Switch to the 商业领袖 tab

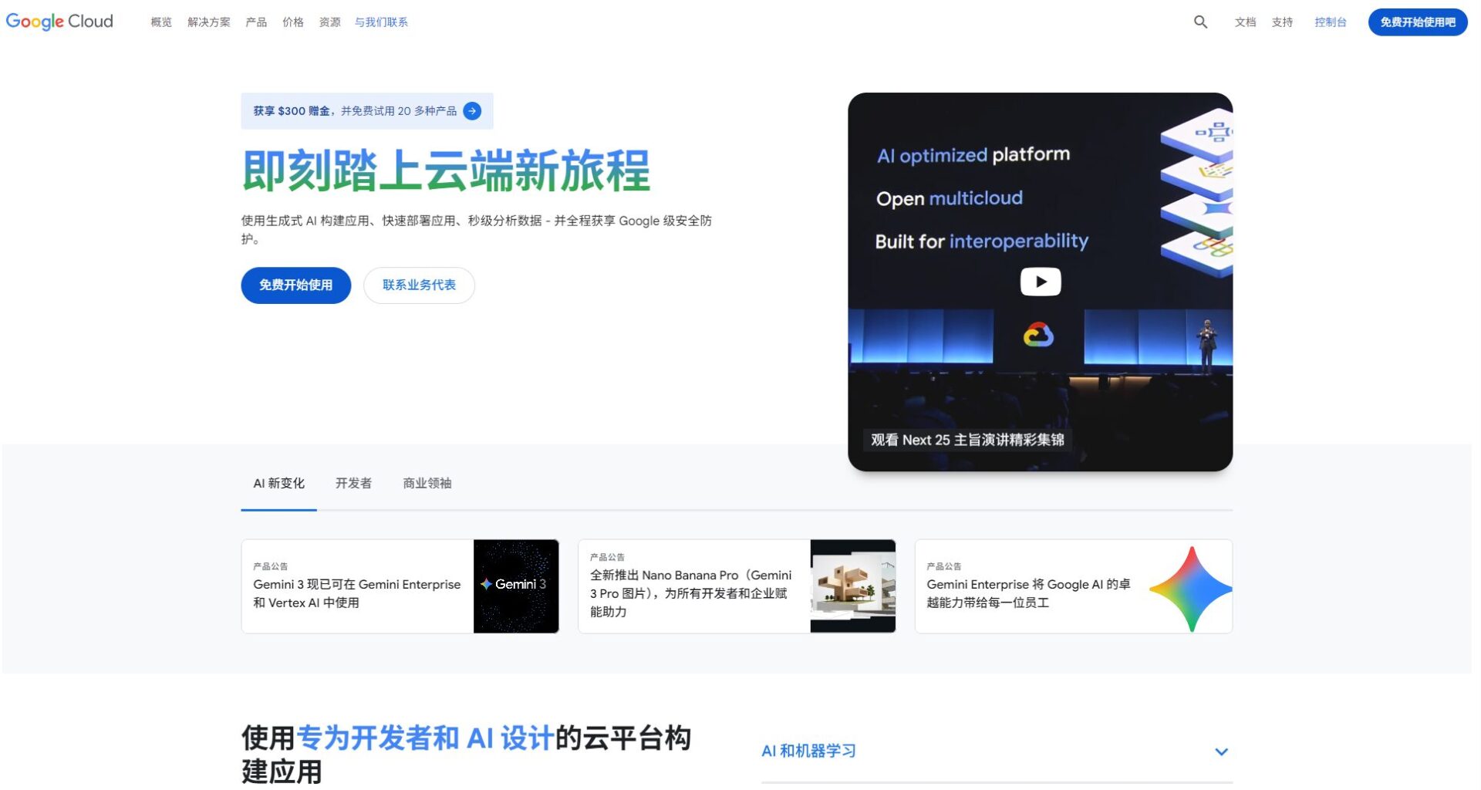tap(427, 483)
